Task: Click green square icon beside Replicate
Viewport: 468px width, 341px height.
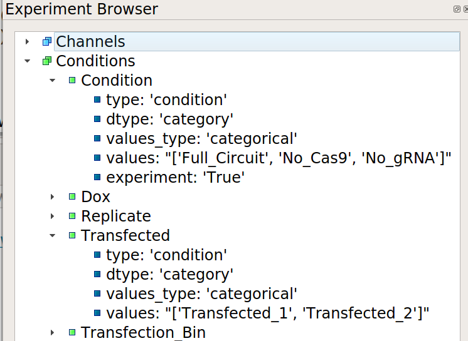Action: 72,216
